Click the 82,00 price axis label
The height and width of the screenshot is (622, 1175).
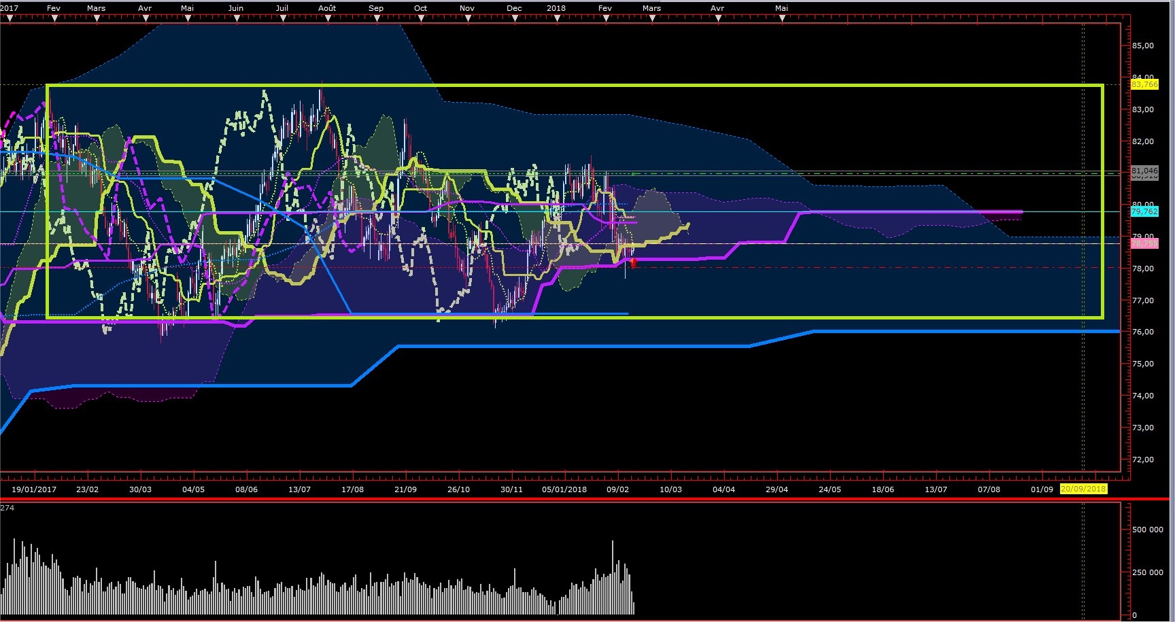[x=1143, y=141]
